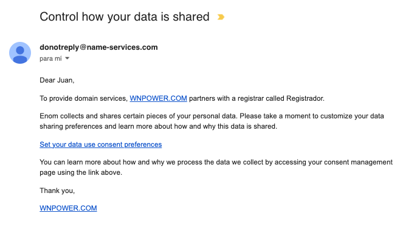Click 'partners with a registrar called' text
This screenshot has height=227, width=414.
236,98
